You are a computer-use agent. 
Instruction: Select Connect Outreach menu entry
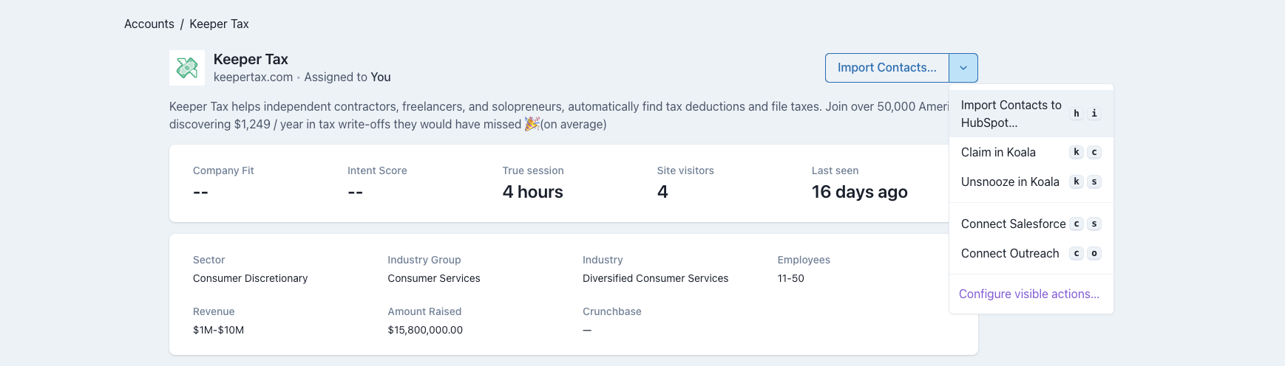click(x=1009, y=253)
